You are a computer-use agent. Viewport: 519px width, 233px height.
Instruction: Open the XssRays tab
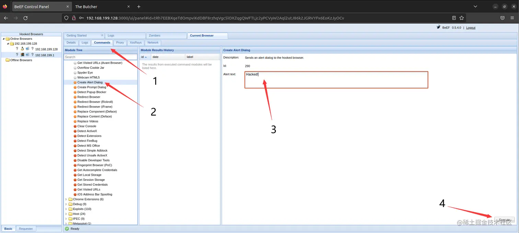pyautogui.click(x=136, y=43)
